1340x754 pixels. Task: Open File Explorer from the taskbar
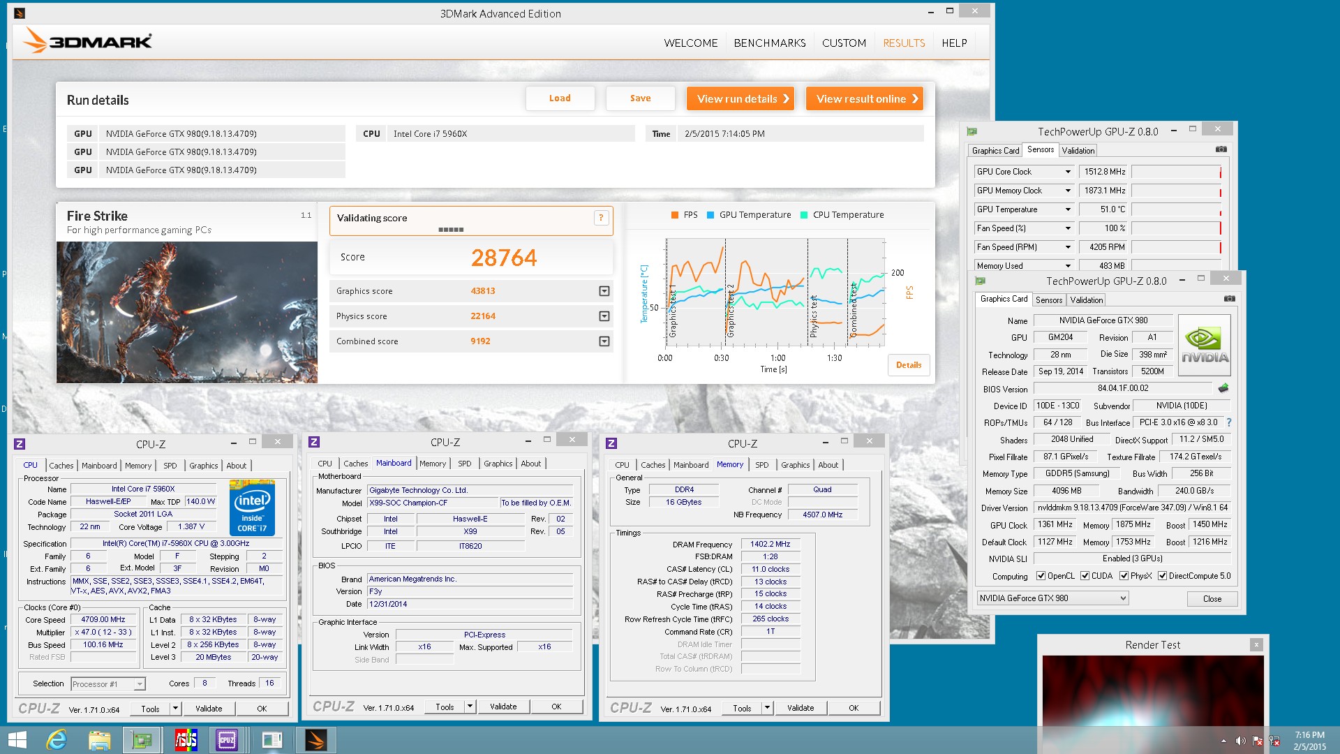pyautogui.click(x=99, y=740)
